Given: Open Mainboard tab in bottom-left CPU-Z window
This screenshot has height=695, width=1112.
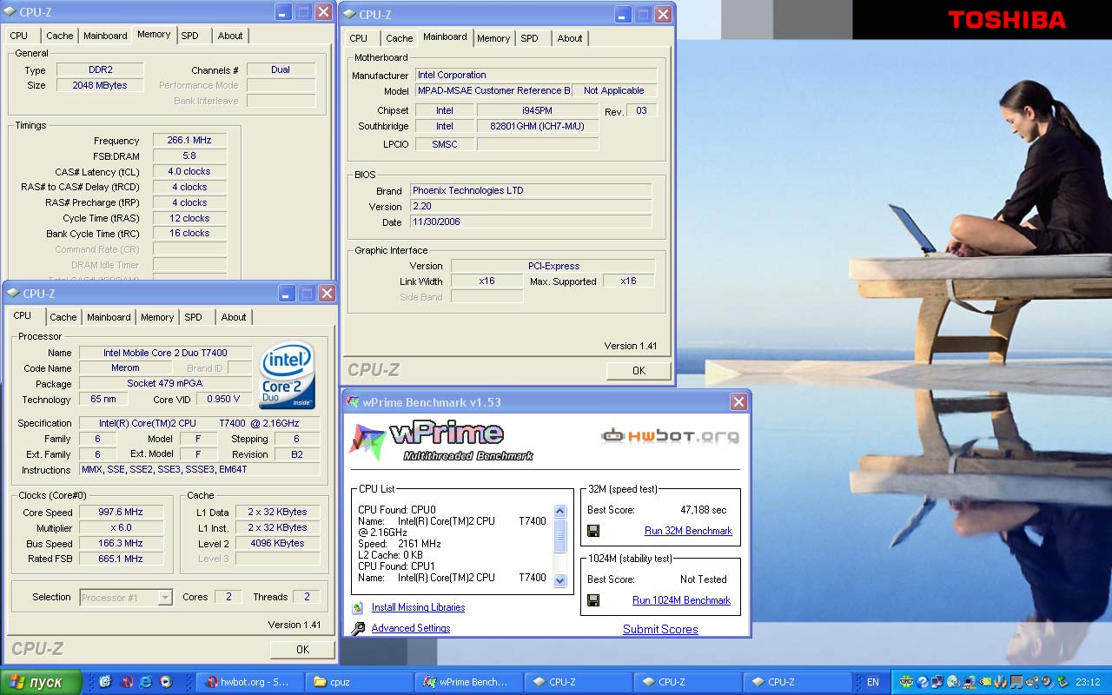Looking at the screenshot, I should coord(109,317).
